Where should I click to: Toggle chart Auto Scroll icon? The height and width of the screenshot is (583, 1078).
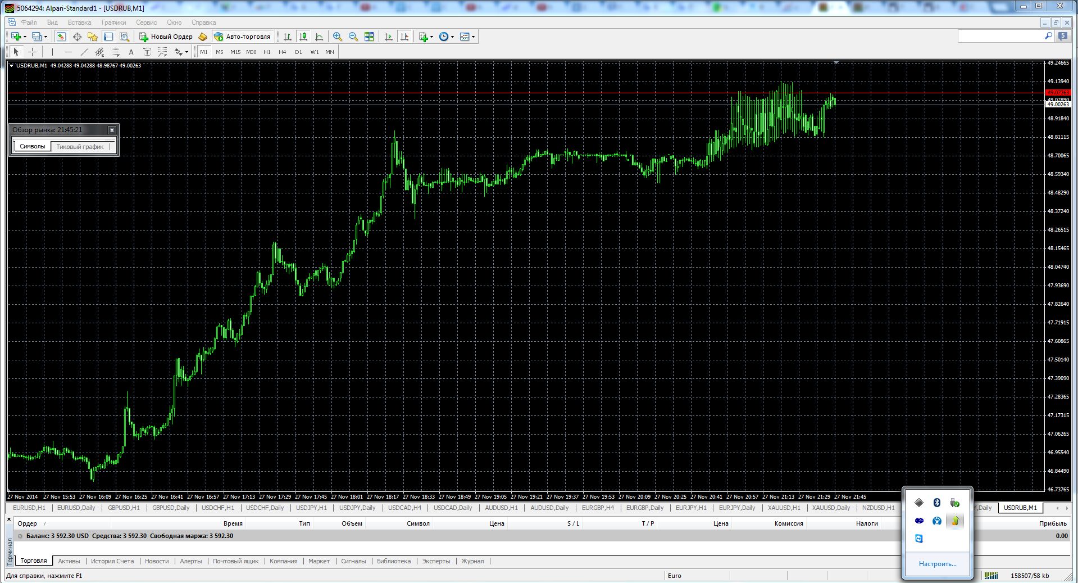[x=388, y=37]
